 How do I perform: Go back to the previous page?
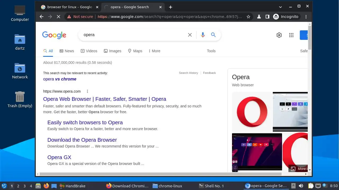(x=42, y=17)
